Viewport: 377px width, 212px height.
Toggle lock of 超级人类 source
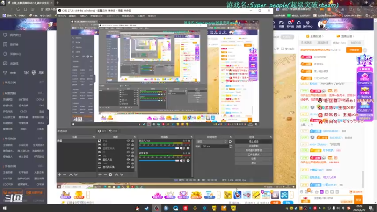click(x=132, y=159)
